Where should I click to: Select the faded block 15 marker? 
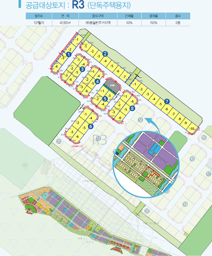tap(204, 138)
